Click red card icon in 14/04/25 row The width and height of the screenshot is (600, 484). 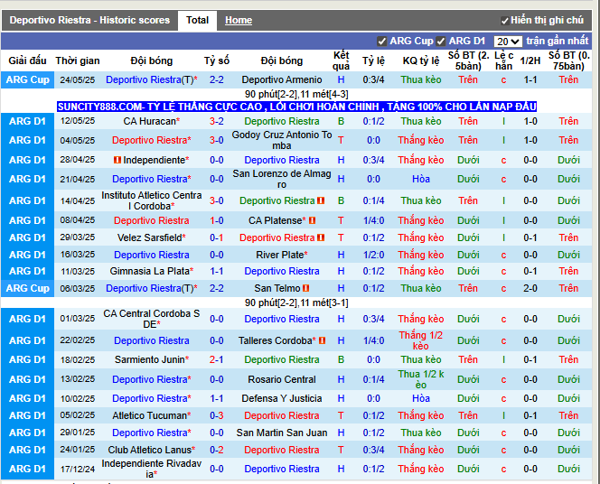coord(321,200)
